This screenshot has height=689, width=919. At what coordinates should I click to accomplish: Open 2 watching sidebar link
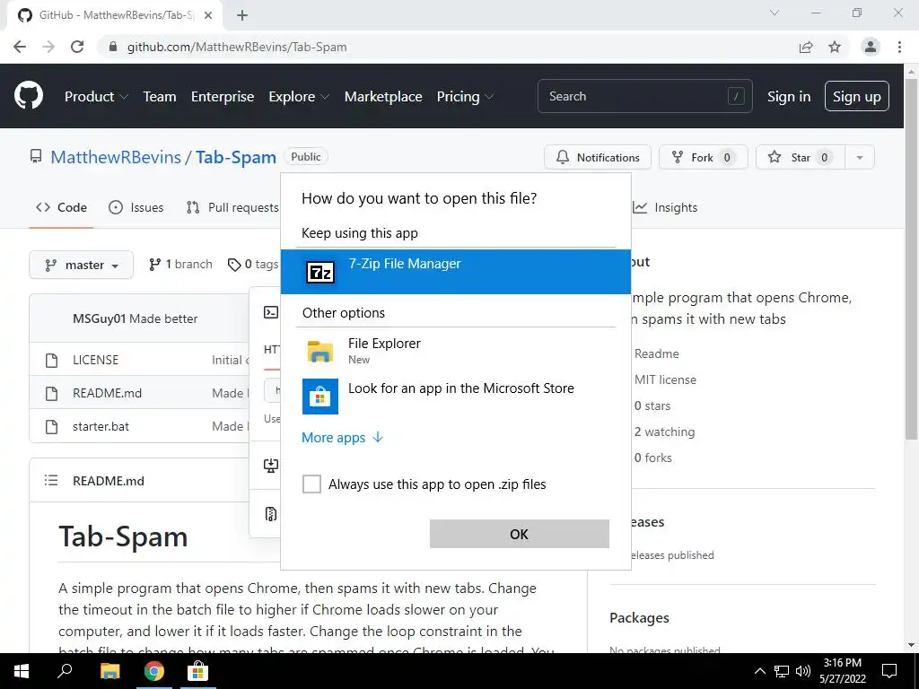tap(664, 432)
